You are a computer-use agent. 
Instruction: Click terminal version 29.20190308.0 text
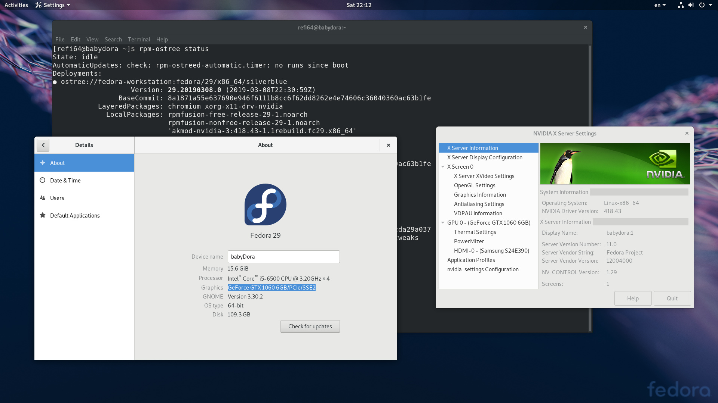194,90
